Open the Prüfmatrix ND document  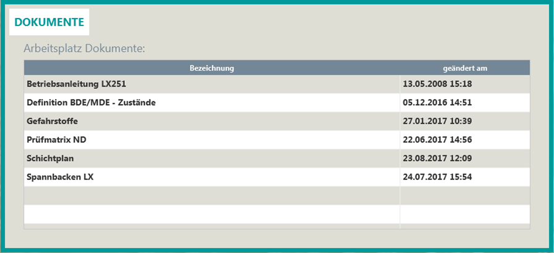coord(56,140)
